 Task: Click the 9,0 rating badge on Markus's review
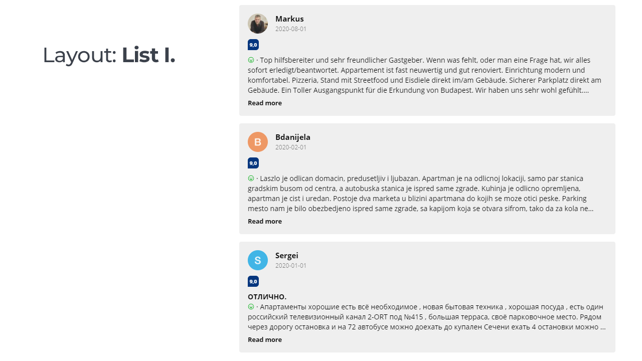click(x=253, y=45)
